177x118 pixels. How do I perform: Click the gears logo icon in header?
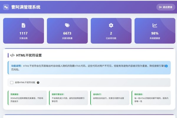(6, 7)
